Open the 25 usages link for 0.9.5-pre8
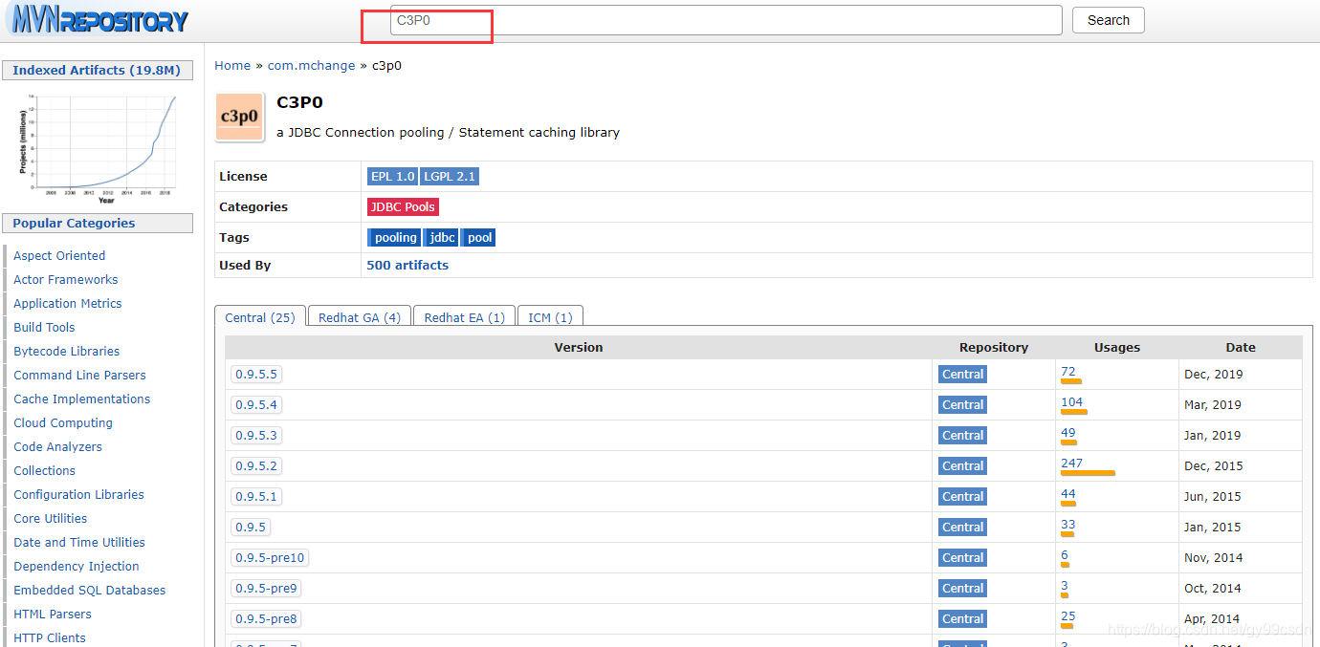1320x647 pixels. tap(1068, 615)
